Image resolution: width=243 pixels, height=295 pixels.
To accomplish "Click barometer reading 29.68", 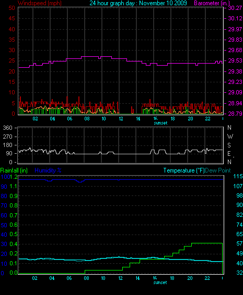I will [235, 50].
